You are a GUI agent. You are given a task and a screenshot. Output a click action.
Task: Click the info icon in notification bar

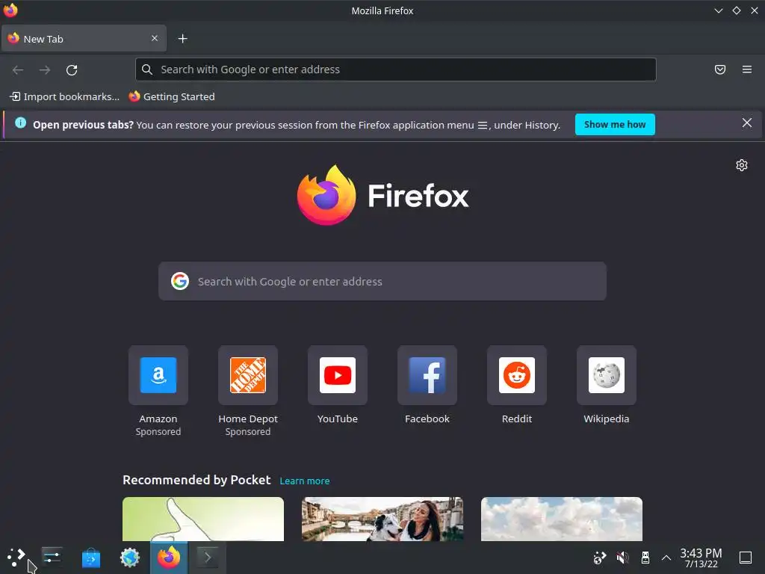pyautogui.click(x=20, y=123)
